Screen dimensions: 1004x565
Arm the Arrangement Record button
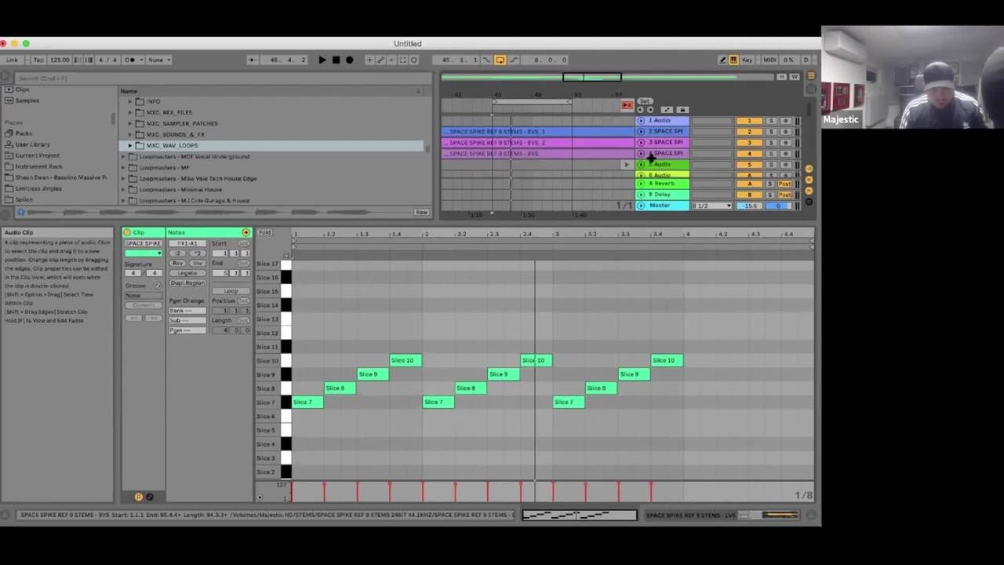pyautogui.click(x=350, y=60)
